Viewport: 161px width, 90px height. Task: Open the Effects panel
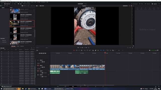(14, 4)
